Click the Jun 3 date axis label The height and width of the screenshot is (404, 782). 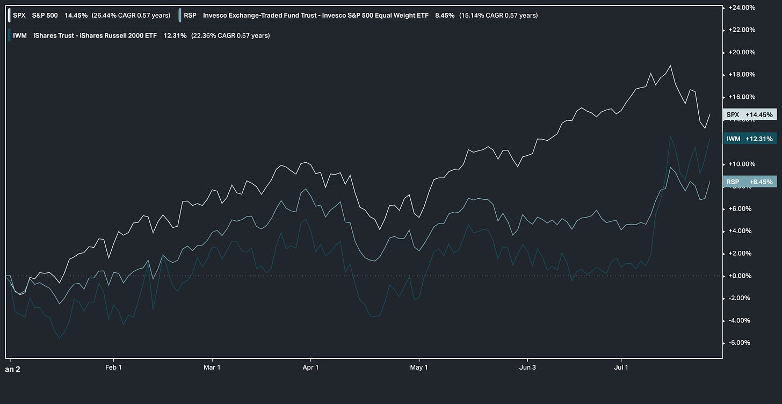[x=527, y=368]
